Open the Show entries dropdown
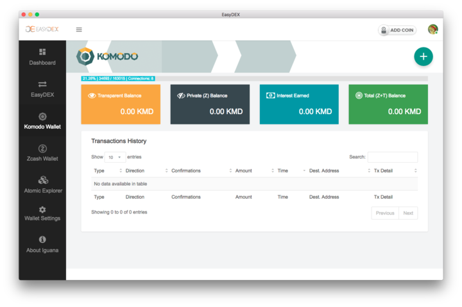Viewport: 462px width, 307px height. (115, 157)
